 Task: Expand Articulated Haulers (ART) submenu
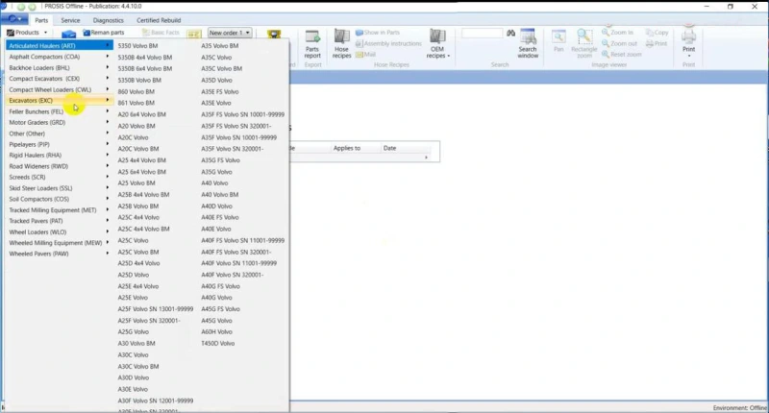(x=60, y=45)
